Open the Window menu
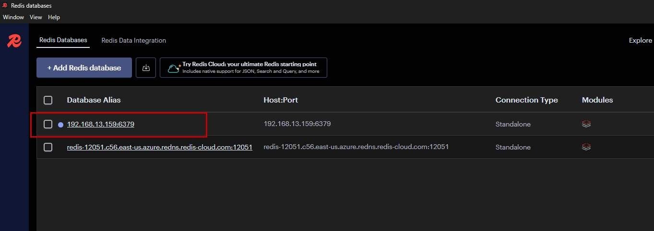Viewport: 654px width, 231px height. (13, 17)
